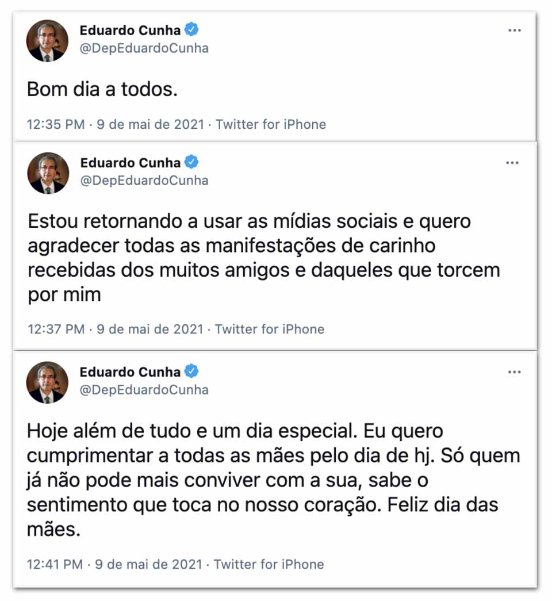Viewport: 552px width, 601px height.
Task: Open the profile photo on "Estou retornando" tweet
Action: point(48,173)
